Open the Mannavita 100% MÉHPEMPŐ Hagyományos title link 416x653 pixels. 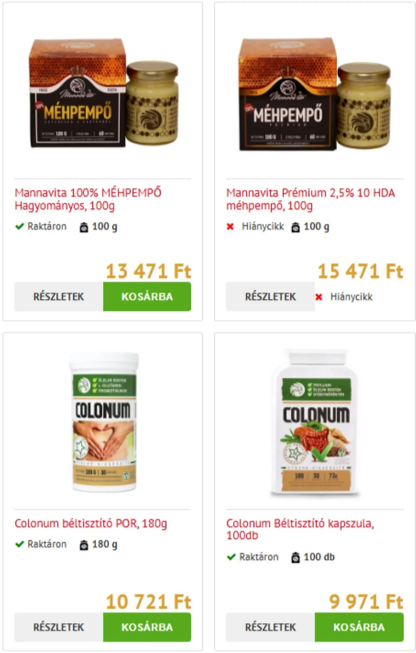88,199
